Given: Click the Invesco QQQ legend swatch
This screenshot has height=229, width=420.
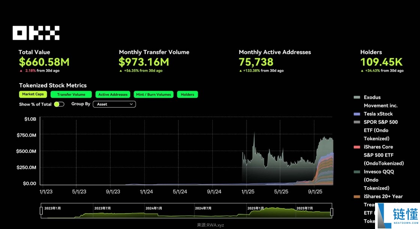Looking at the screenshot, I should [x=357, y=172].
